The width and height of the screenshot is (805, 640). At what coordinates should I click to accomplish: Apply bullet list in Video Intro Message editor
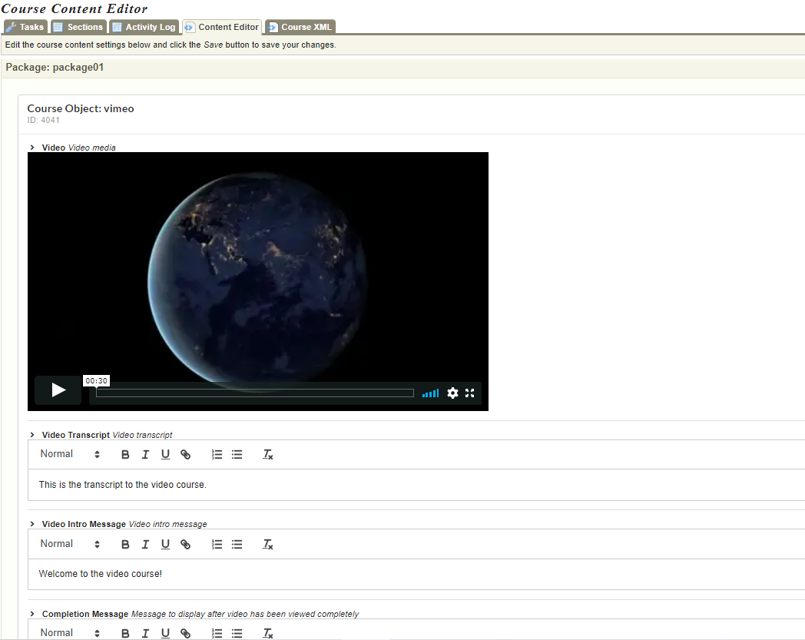click(x=237, y=545)
